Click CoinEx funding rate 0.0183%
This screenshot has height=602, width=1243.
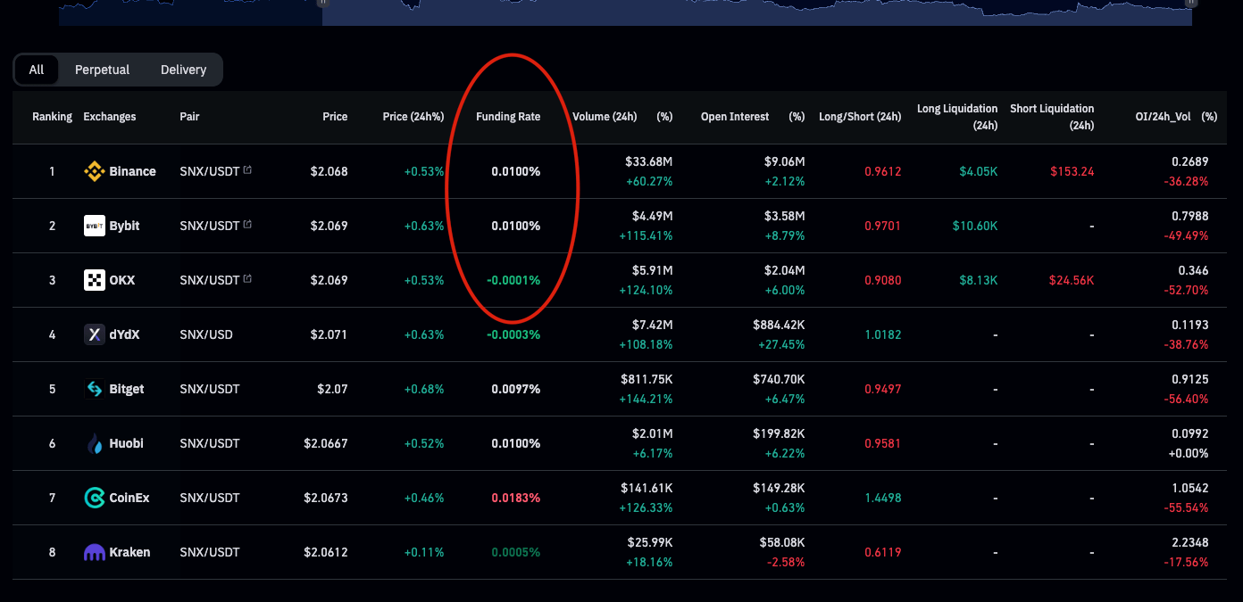pyautogui.click(x=516, y=498)
